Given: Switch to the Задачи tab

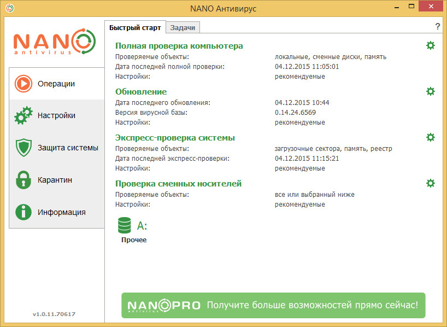Looking at the screenshot, I should point(183,28).
